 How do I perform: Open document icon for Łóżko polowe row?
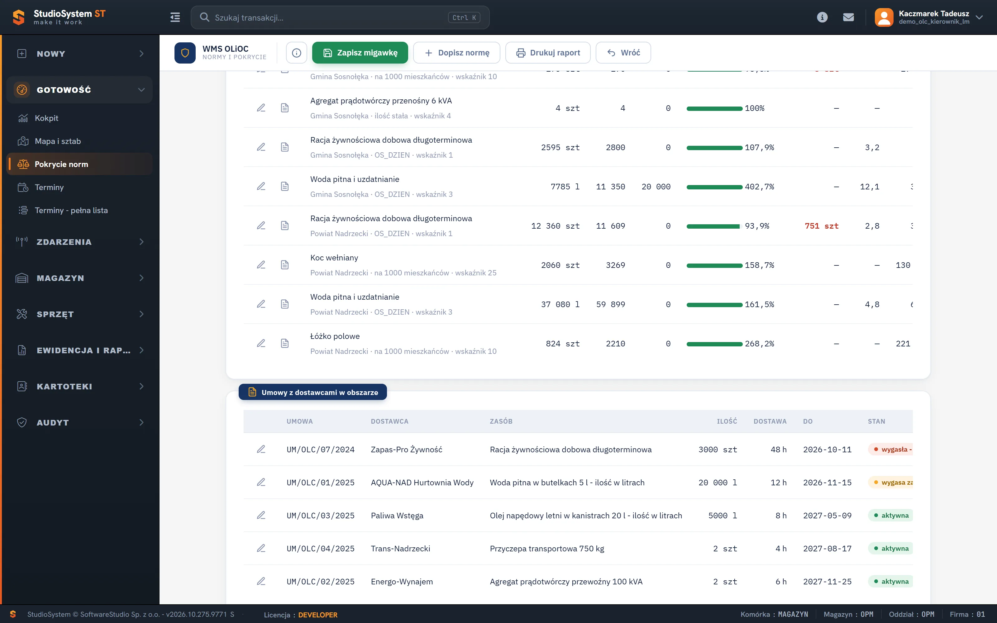(285, 343)
